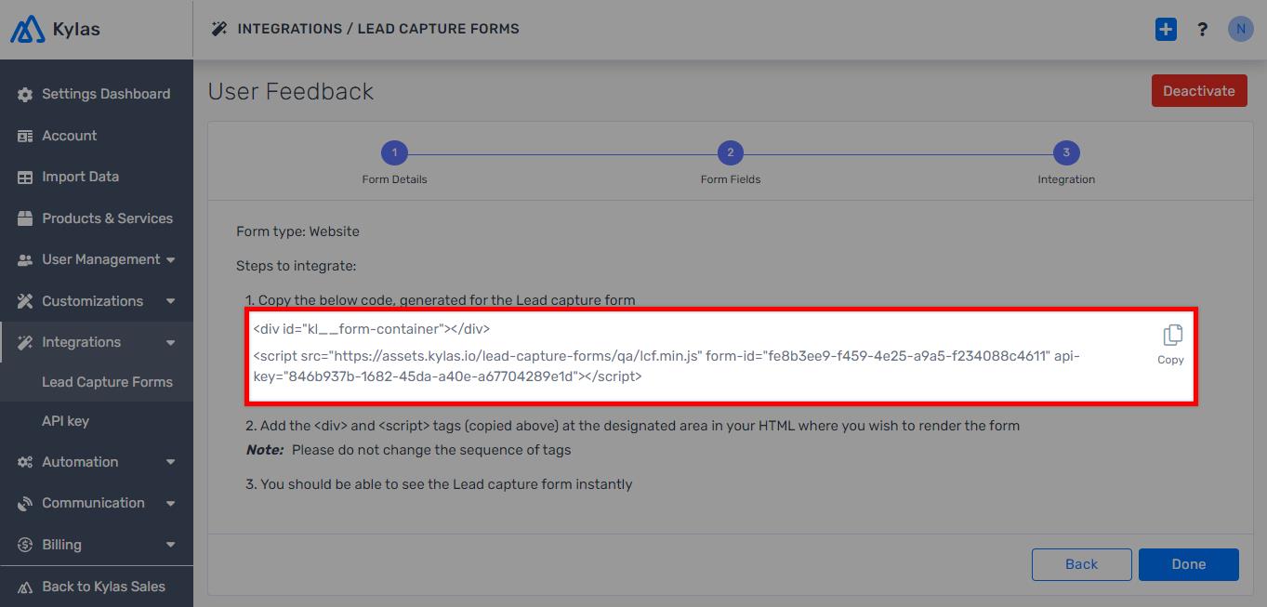Click step 3 'You should be able' instruction
The height and width of the screenshot is (607, 1267).
(439, 484)
